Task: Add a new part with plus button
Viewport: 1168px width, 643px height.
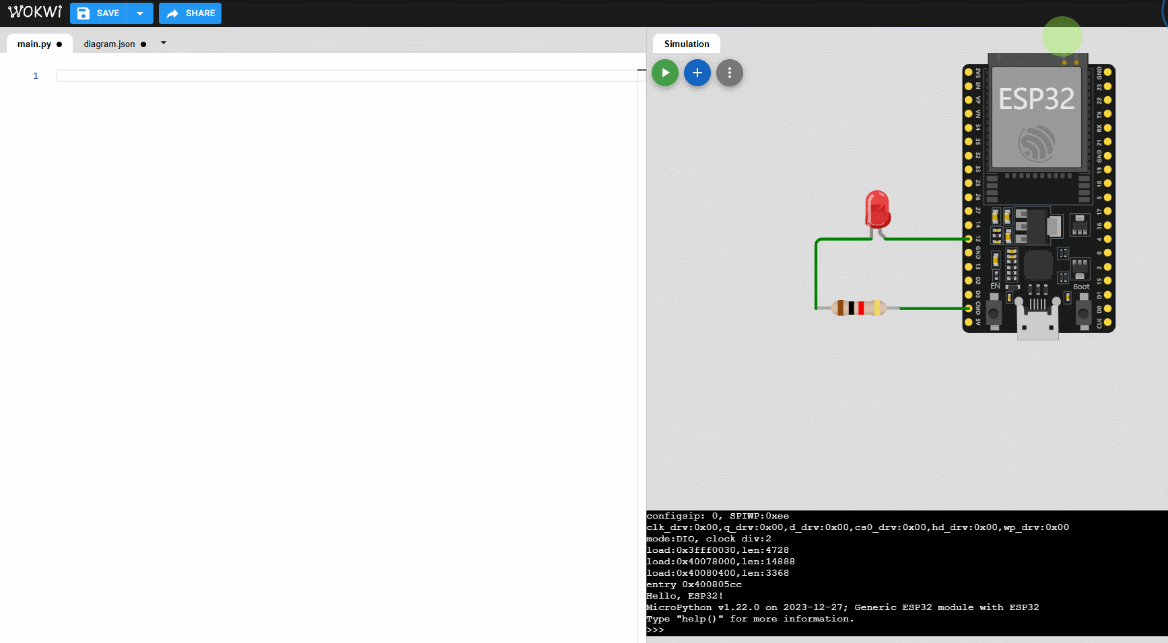Action: [x=697, y=73]
